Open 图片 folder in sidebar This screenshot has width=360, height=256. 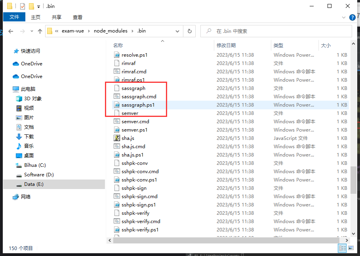pyautogui.click(x=29, y=118)
